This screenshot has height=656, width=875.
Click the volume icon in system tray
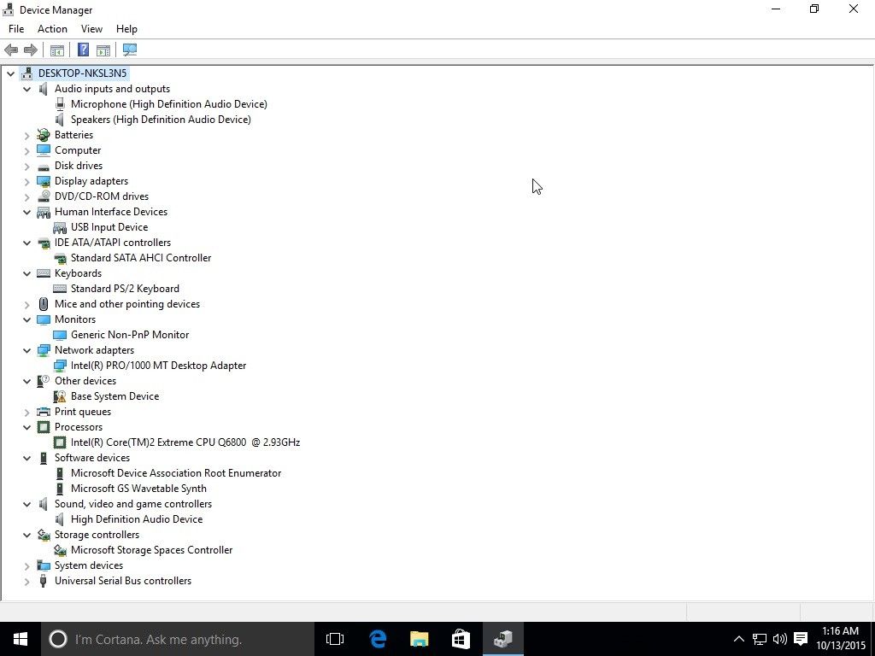779,639
